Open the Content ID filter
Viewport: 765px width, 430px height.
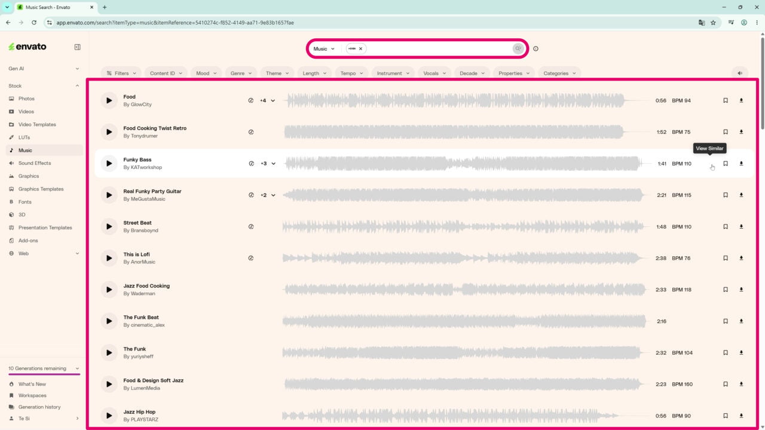coord(167,73)
